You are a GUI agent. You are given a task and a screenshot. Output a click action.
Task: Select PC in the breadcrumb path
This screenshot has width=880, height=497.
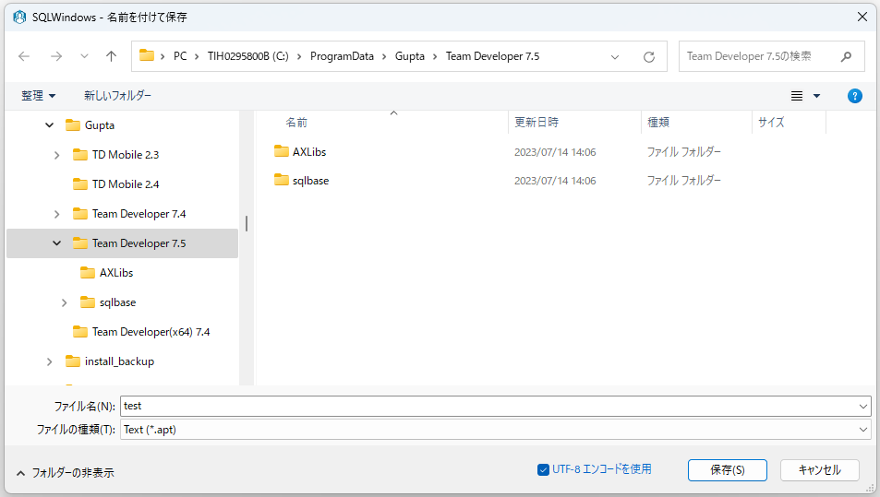click(x=180, y=56)
